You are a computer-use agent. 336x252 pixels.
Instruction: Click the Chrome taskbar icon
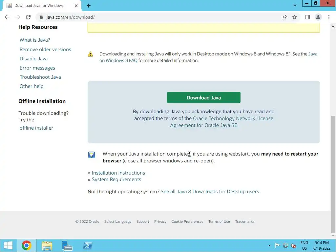(26, 245)
